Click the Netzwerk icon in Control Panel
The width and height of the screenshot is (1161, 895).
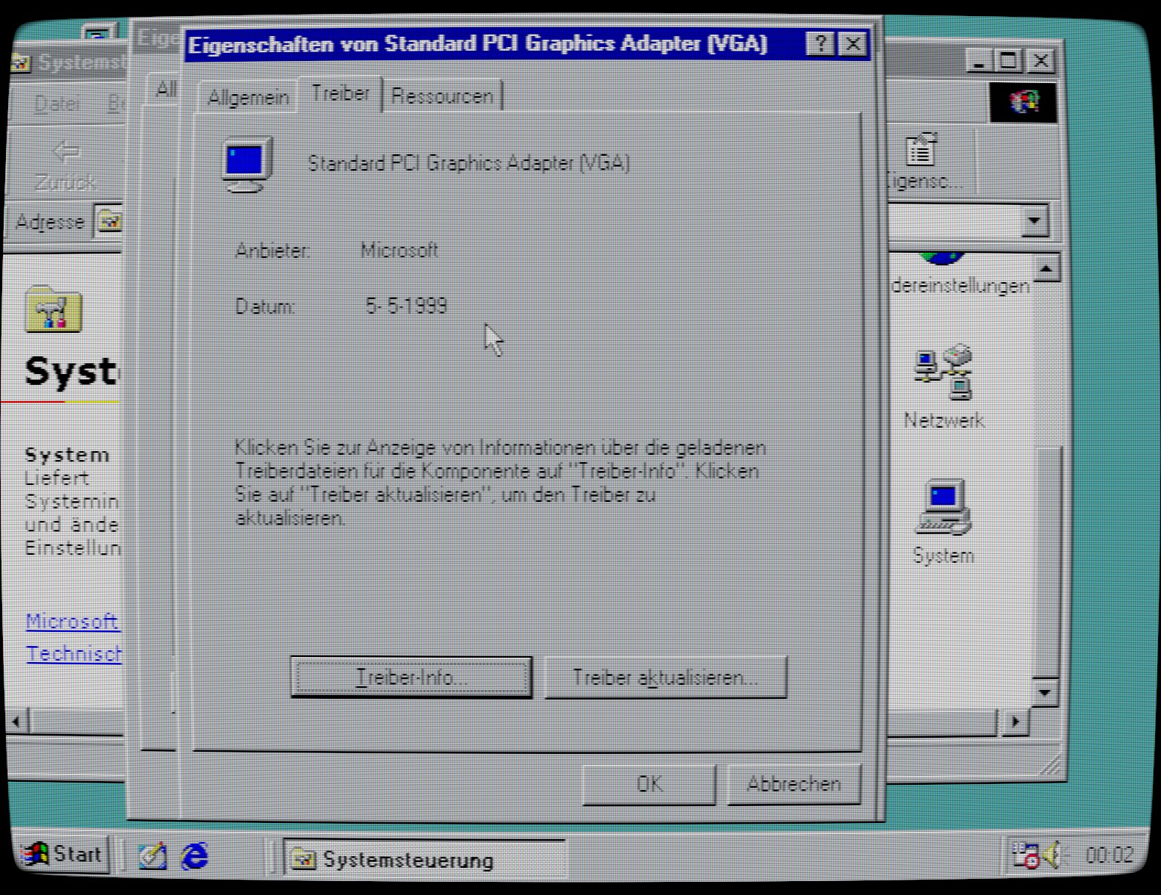(943, 374)
